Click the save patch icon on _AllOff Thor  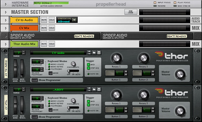[x=99, y=90]
